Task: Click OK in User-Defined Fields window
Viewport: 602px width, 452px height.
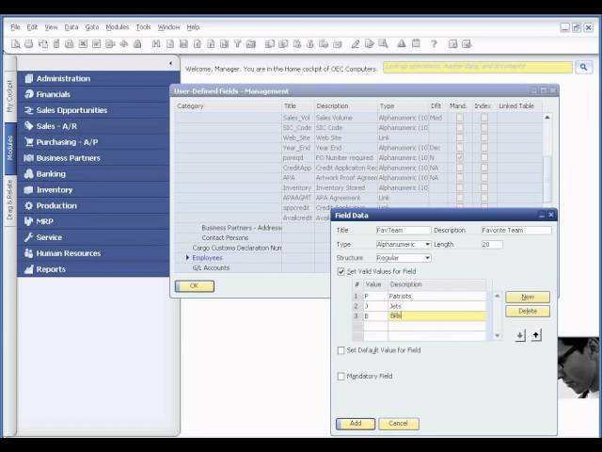Action: point(195,286)
